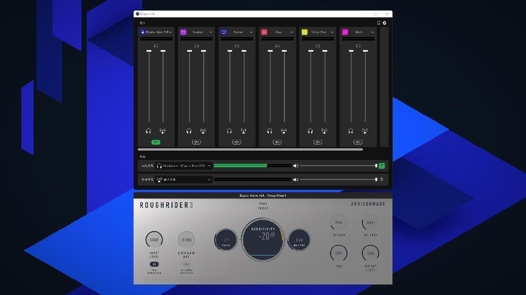Open the stream mix output dropdown
This screenshot has width=526, height=295.
coord(209,179)
